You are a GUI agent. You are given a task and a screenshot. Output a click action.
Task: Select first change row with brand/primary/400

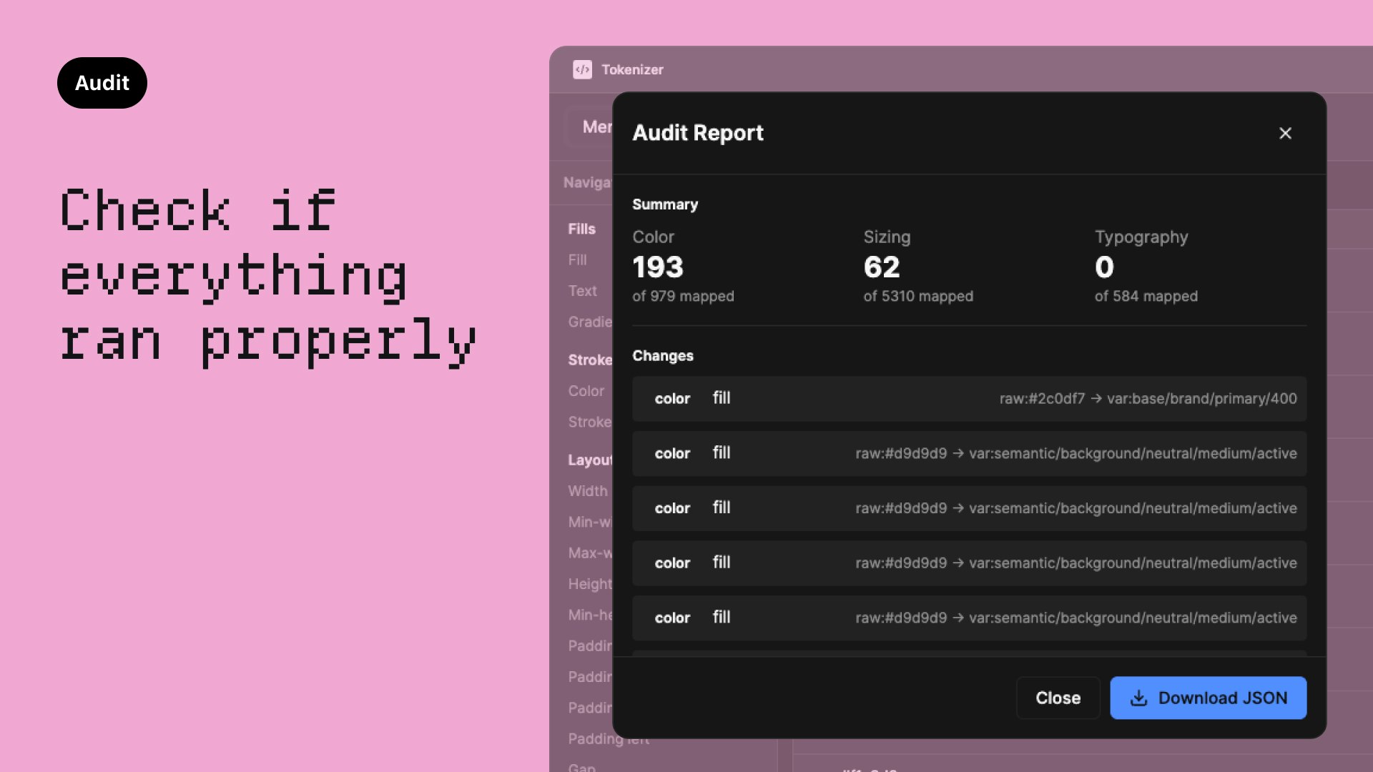[969, 398]
